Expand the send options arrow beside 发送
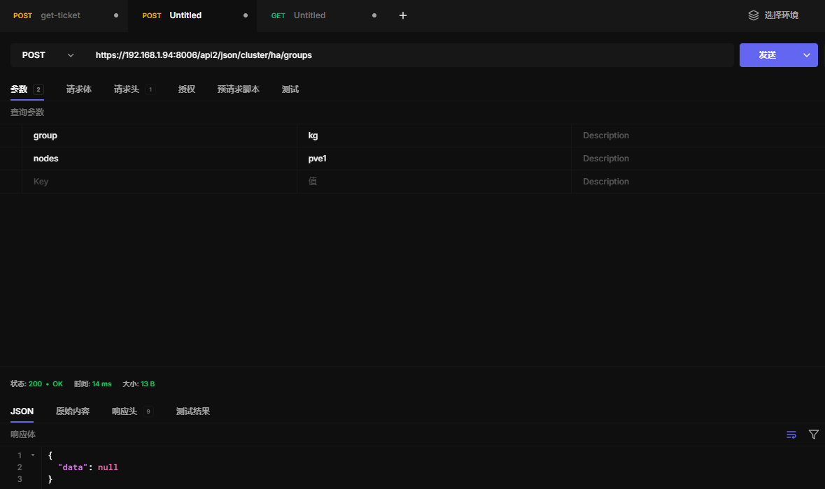 click(806, 55)
